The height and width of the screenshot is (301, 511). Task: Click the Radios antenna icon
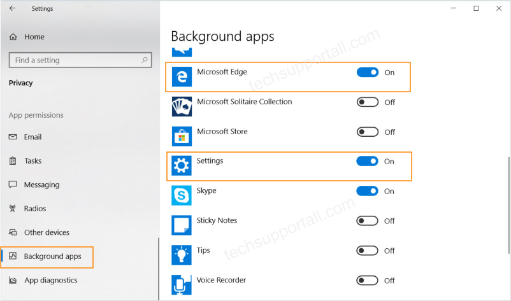pos(13,208)
